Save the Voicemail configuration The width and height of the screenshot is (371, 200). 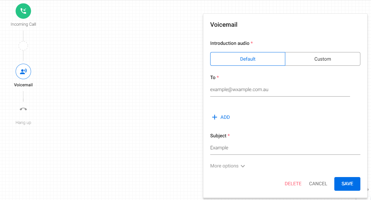point(347,184)
